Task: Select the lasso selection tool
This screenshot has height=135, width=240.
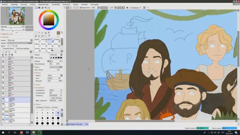Action: (39, 33)
